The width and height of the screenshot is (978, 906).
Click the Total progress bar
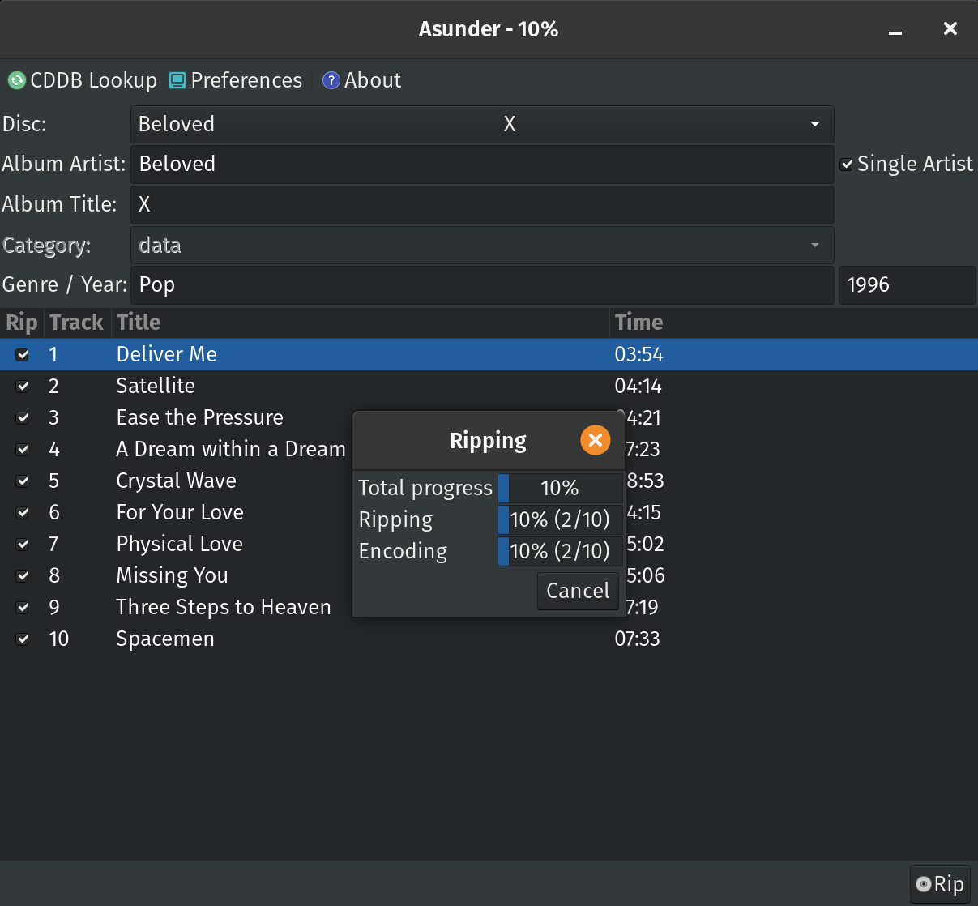click(560, 488)
